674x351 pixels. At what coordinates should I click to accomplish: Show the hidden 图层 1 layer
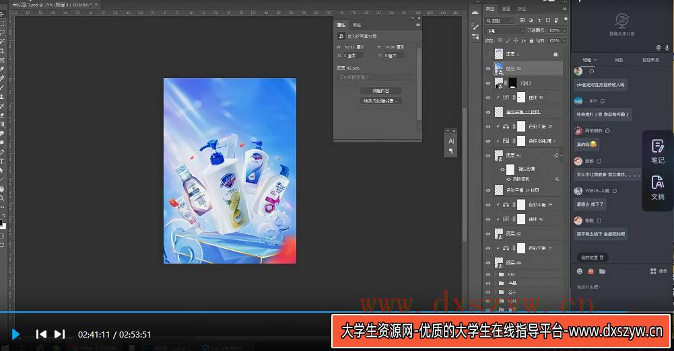point(488,54)
